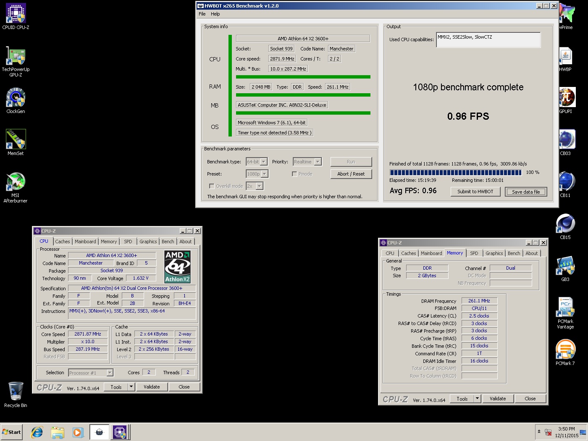Image resolution: width=588 pixels, height=441 pixels.
Task: Launch MSI Afterburner from desktop
Action: (x=16, y=187)
